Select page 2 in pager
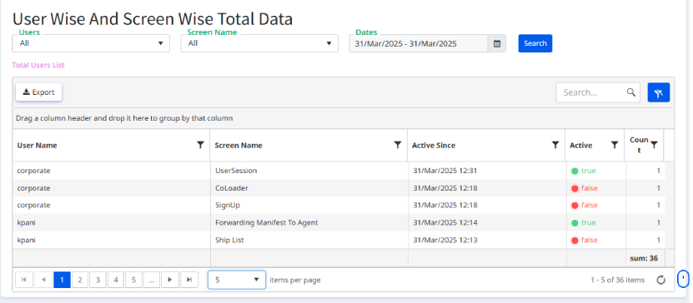 [80, 280]
